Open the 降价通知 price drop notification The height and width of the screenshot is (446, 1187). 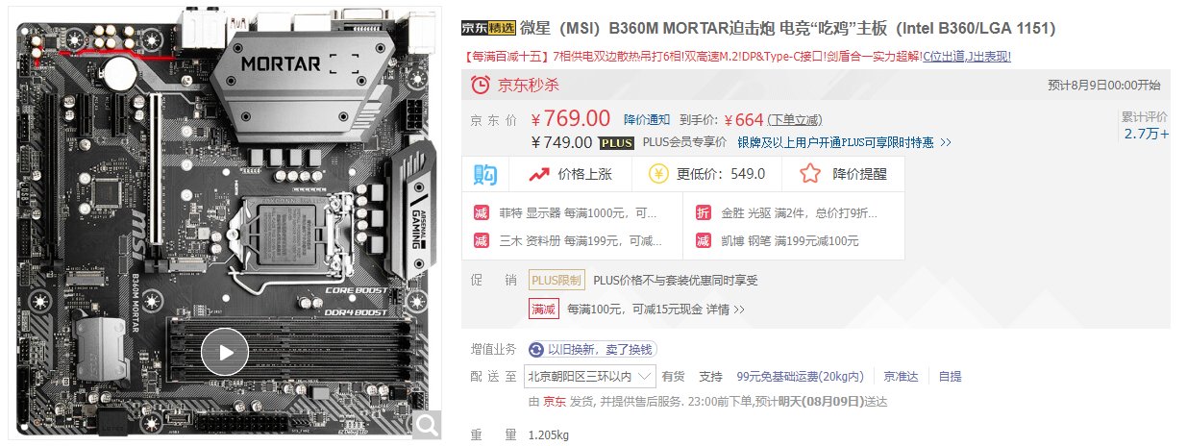[647, 120]
